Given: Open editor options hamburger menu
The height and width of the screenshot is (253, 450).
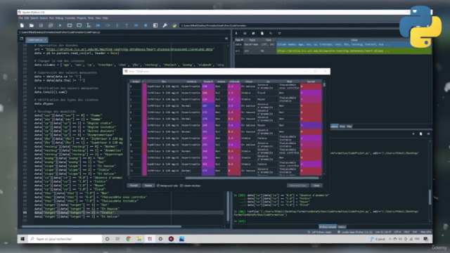Looking at the screenshot, I should [x=226, y=39].
